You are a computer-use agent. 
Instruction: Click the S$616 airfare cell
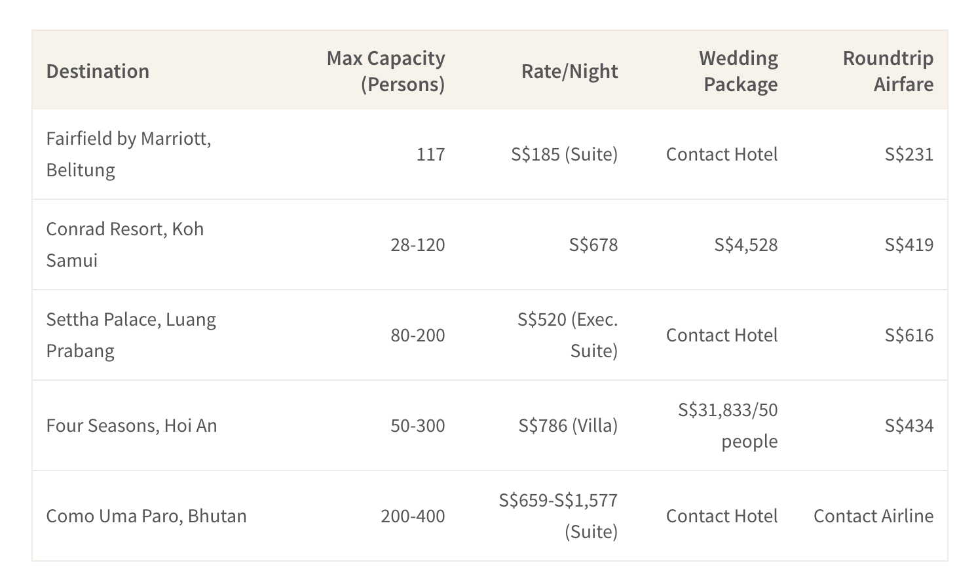(909, 335)
